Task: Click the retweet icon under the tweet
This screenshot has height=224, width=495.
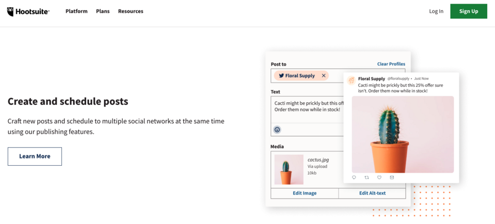Action: [366, 178]
